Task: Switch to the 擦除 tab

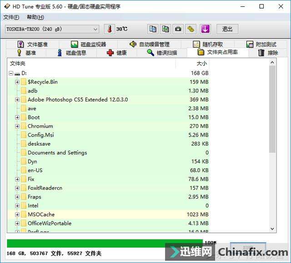Action: pos(268,53)
